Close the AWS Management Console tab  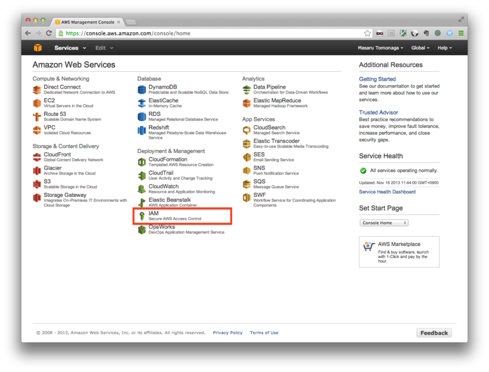(119, 22)
